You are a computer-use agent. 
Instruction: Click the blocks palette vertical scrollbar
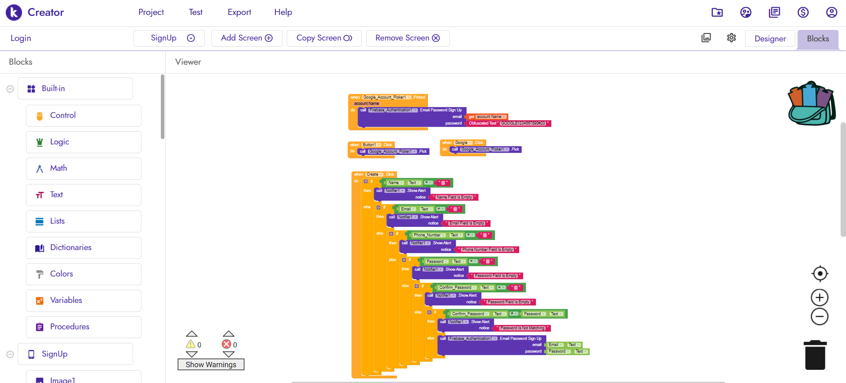(163, 107)
